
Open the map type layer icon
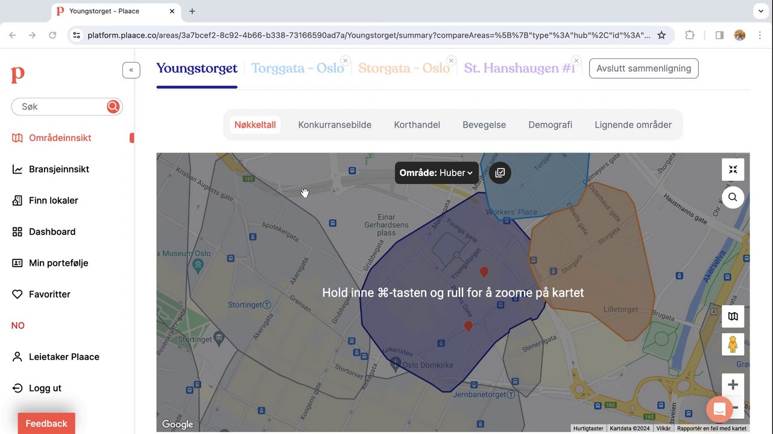tap(733, 316)
